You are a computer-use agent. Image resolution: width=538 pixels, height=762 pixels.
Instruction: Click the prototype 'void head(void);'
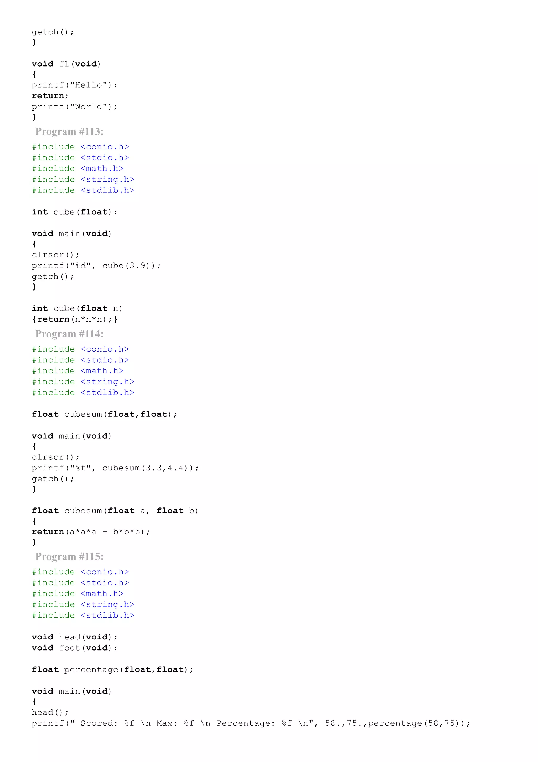pyautogui.click(x=75, y=637)
